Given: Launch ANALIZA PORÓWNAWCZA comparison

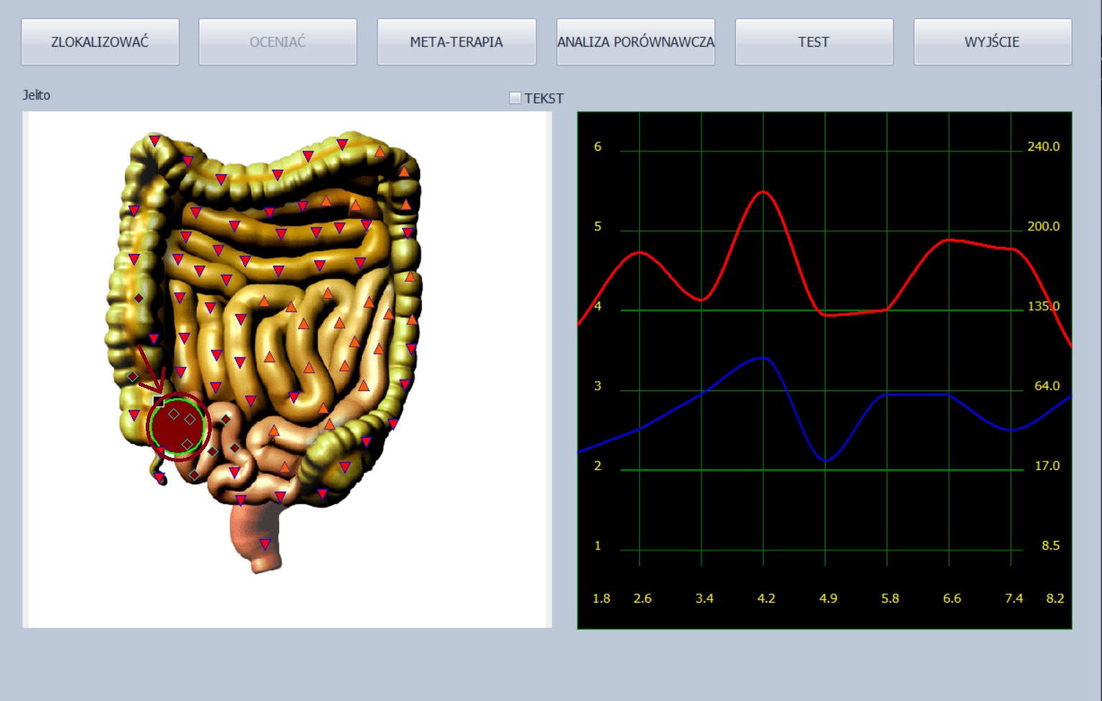Looking at the screenshot, I should click(x=635, y=42).
